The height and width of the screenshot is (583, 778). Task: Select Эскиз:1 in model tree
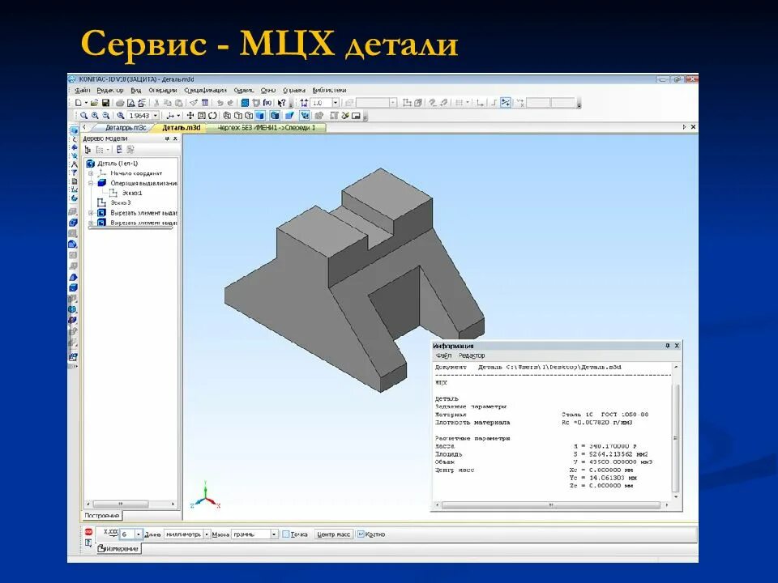[131, 193]
